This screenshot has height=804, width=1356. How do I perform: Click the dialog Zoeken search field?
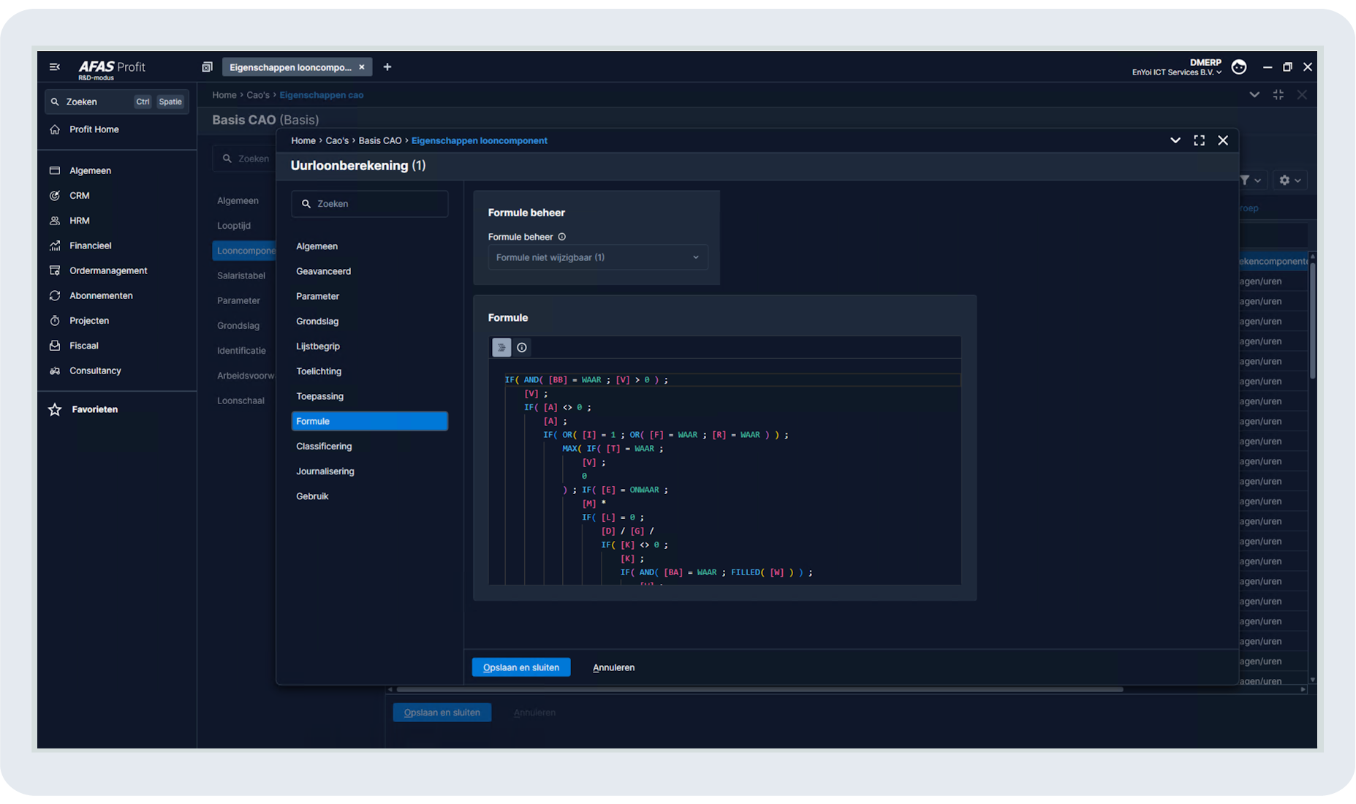(x=370, y=204)
